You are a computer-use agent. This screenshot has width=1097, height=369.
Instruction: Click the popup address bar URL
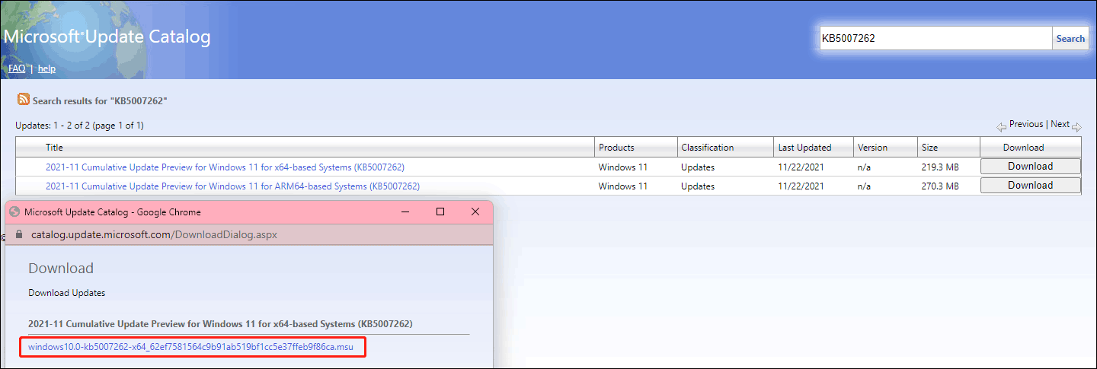coord(154,234)
